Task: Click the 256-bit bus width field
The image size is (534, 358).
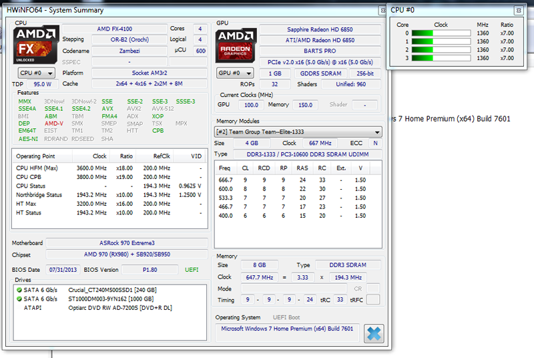Action: coord(365,73)
